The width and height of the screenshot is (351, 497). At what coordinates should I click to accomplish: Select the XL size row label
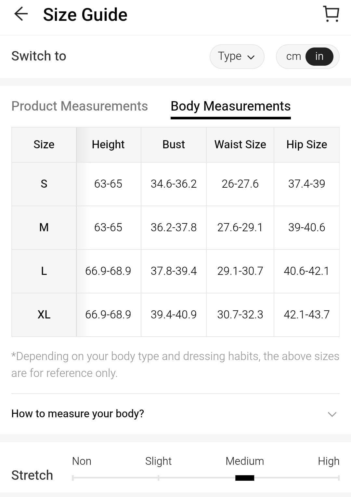point(44,315)
